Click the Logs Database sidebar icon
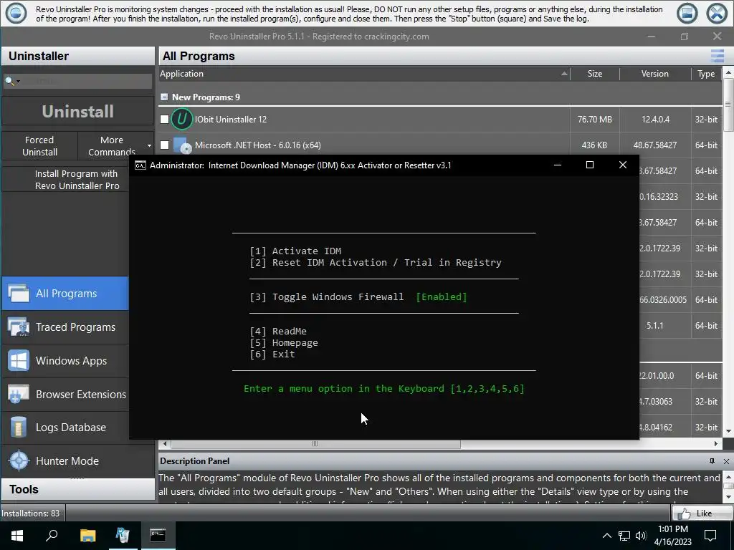Screen dimensions: 734x550 tap(19, 428)
